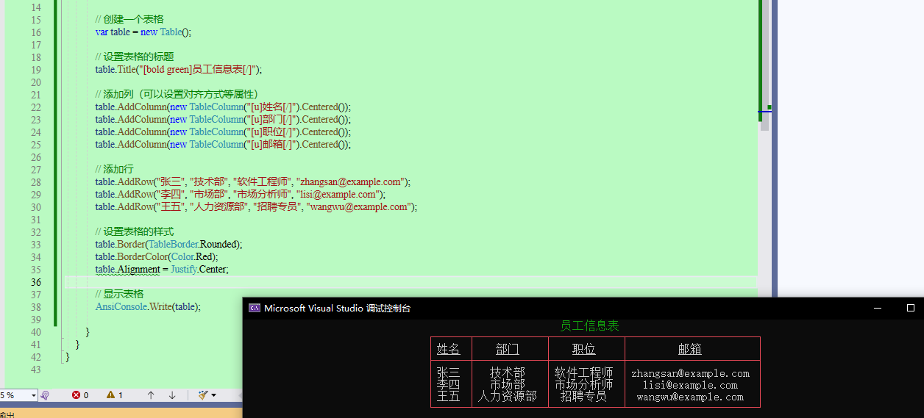Click the 职位 column header in console
This screenshot has width=924, height=418.
(583, 349)
